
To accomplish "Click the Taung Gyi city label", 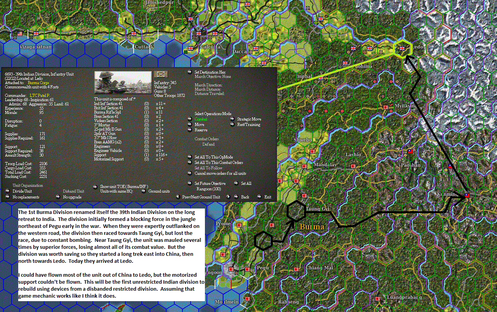I will 318,209.
